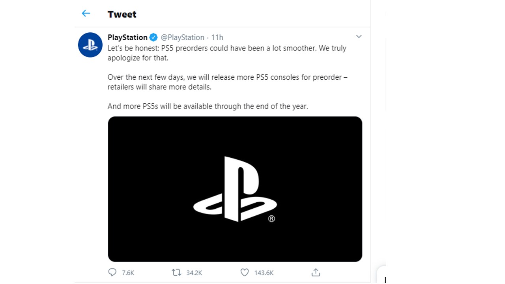Open the 11h timestamp link
505x284 pixels.
tap(217, 37)
